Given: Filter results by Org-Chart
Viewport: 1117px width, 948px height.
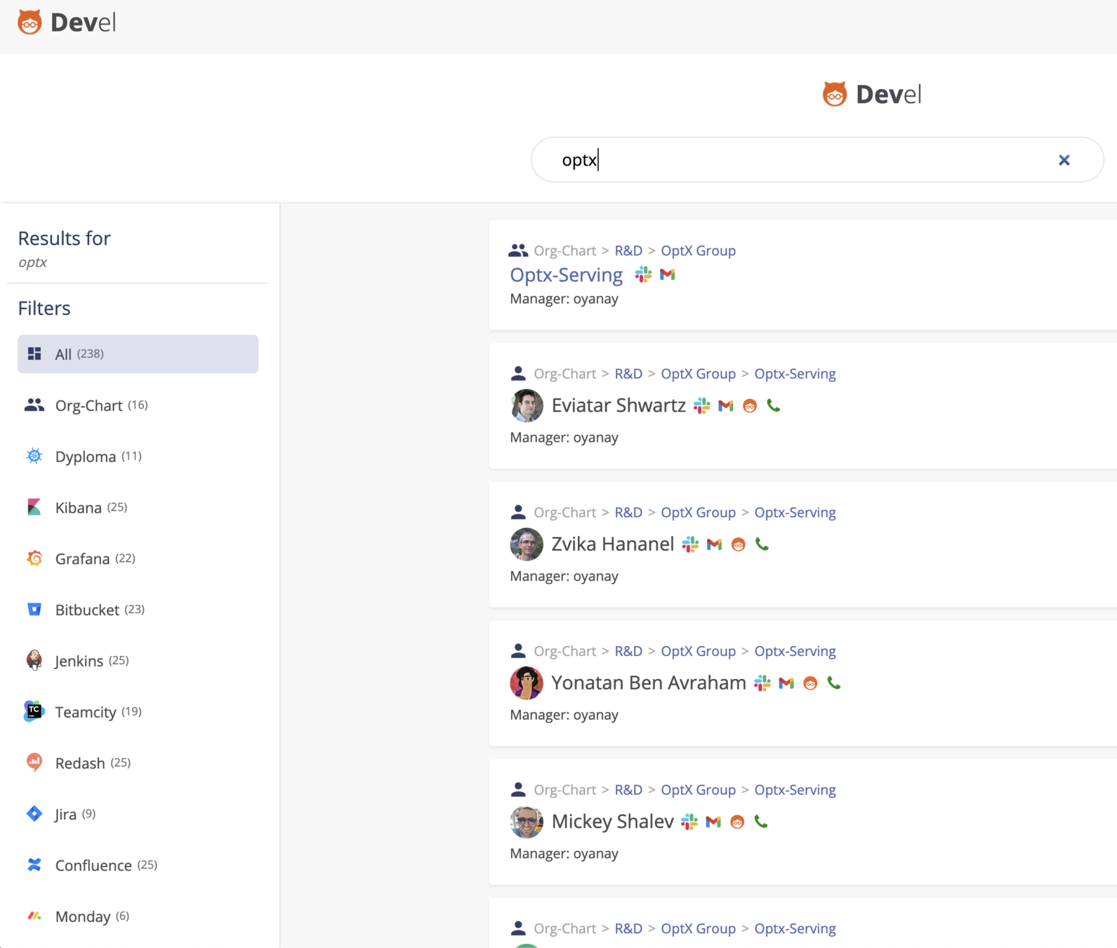Looking at the screenshot, I should 138,405.
